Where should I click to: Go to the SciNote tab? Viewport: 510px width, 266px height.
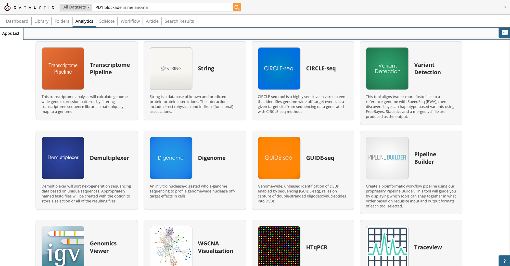[x=107, y=21]
